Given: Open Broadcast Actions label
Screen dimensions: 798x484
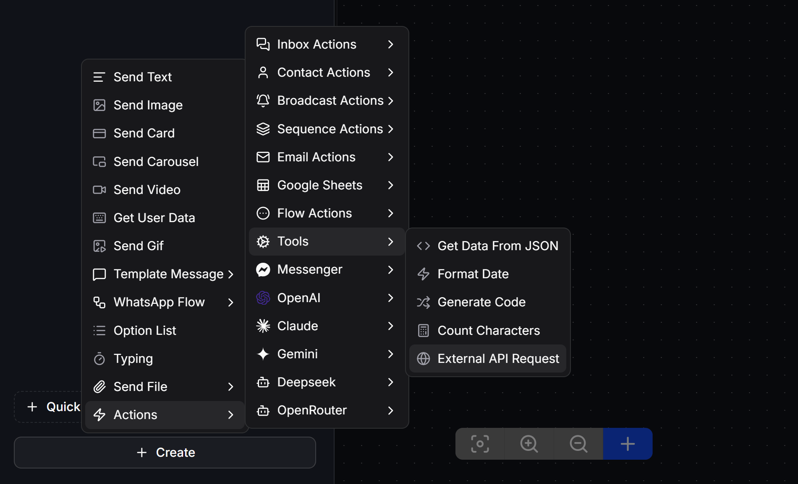Looking at the screenshot, I should [330, 101].
